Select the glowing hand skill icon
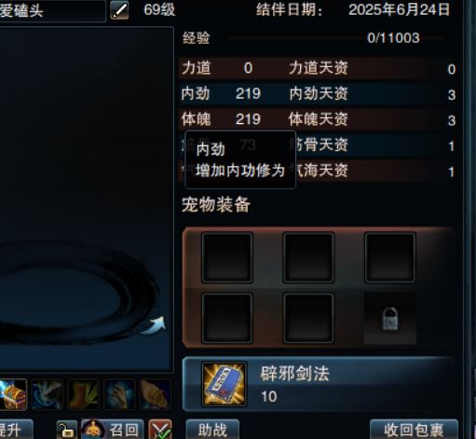 point(119,394)
